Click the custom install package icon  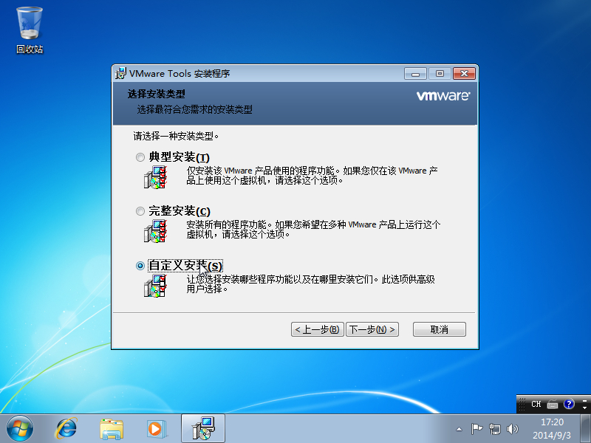[155, 286]
